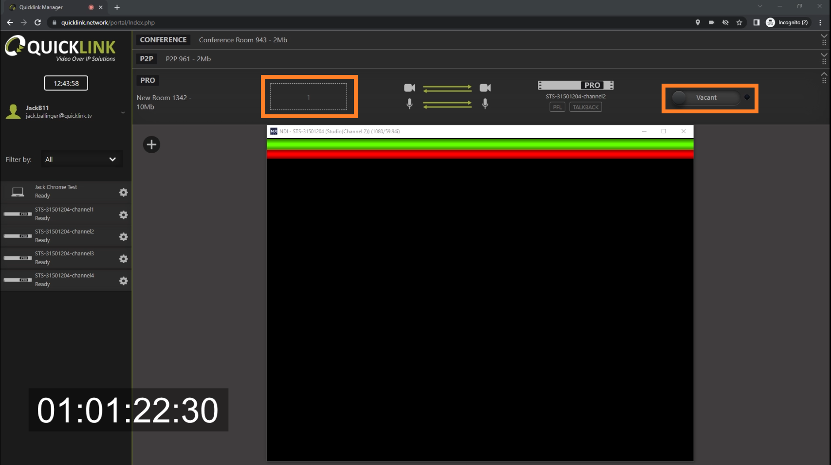Open settings gear for Jack Chrome Test
The height and width of the screenshot is (465, 831).
coord(124,193)
